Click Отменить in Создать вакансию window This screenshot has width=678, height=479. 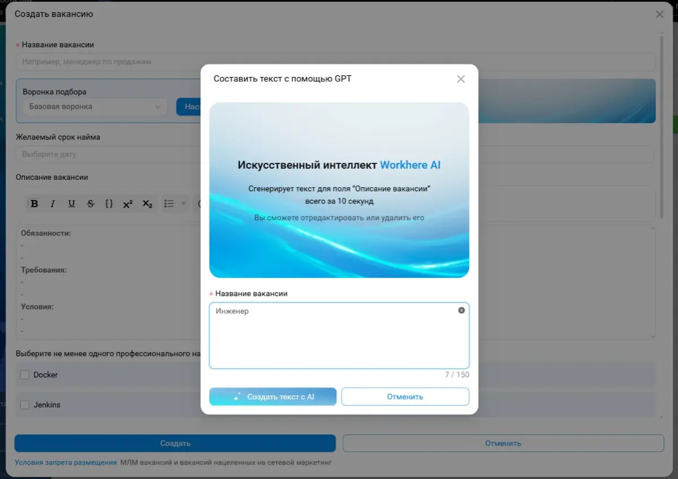click(503, 443)
